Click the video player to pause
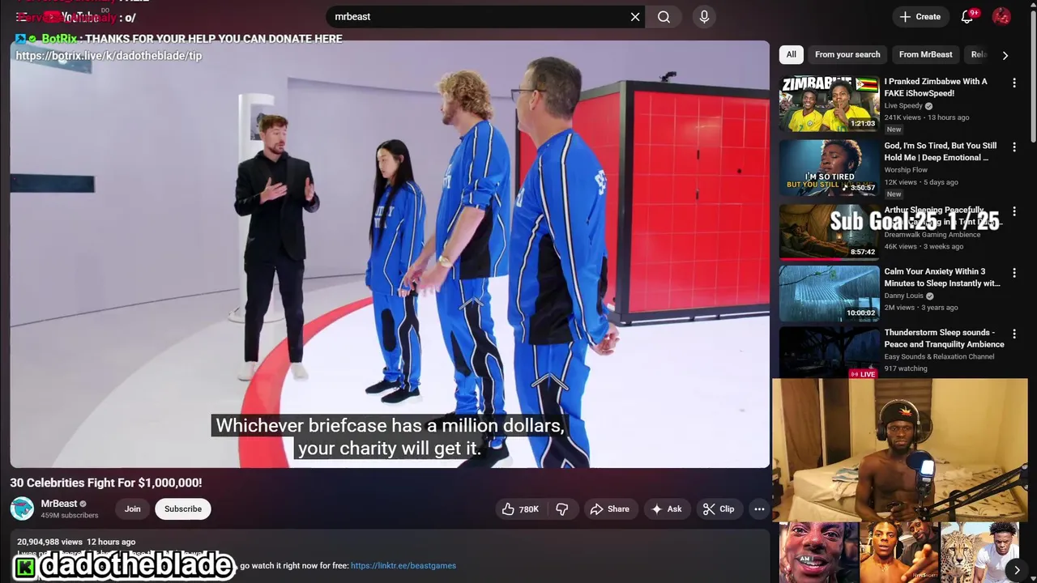The image size is (1037, 583). pos(390,254)
